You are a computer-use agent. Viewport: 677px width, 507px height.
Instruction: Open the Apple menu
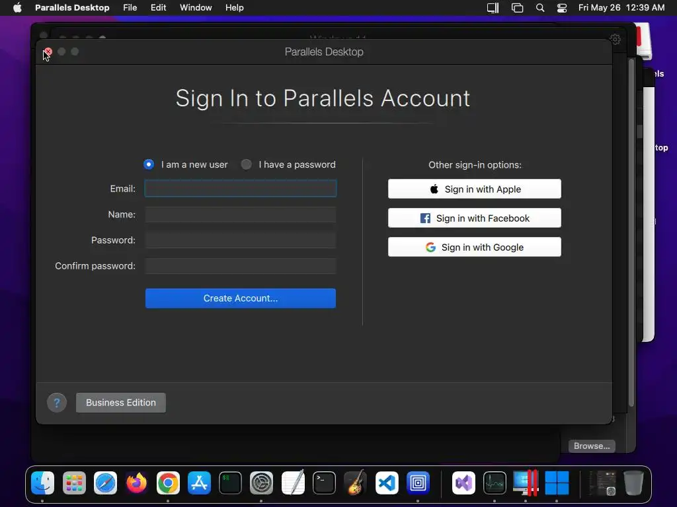click(17, 8)
